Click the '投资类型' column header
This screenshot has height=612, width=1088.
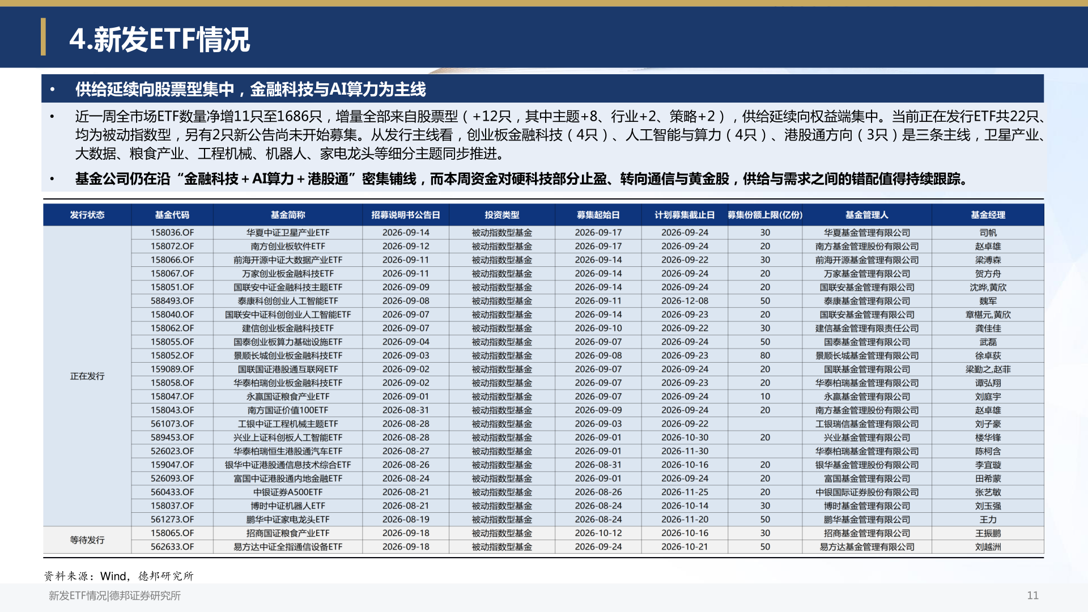click(x=502, y=215)
